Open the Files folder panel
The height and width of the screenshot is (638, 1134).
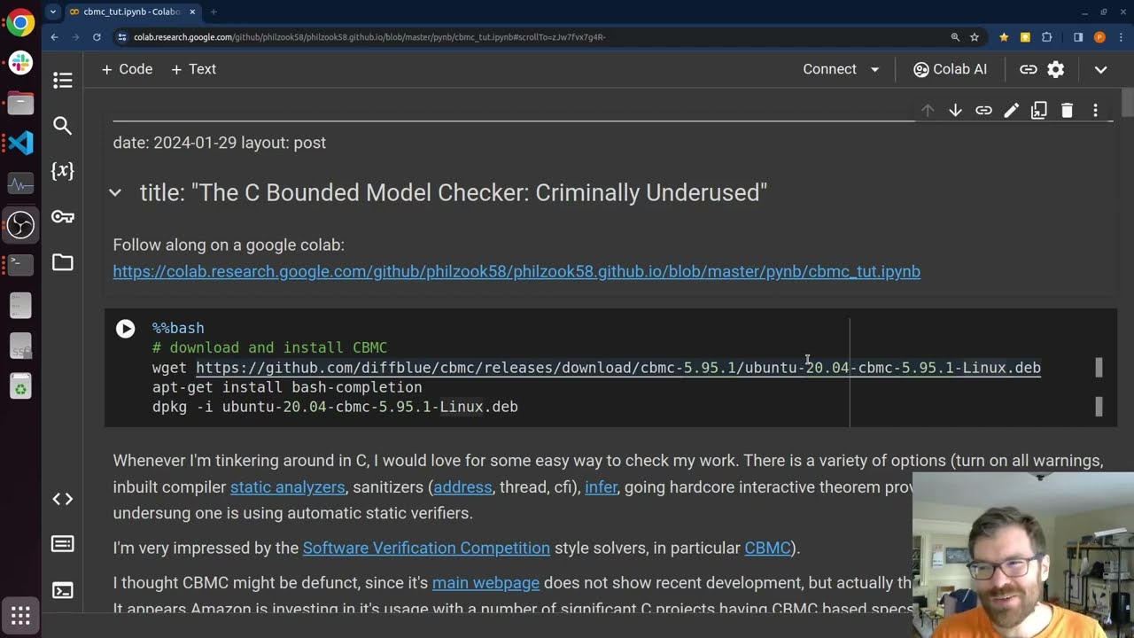pyautogui.click(x=62, y=262)
